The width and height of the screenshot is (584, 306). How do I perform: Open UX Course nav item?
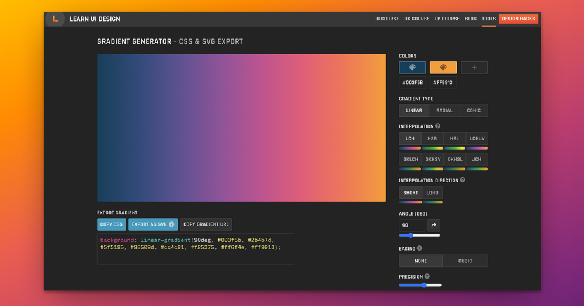(417, 19)
